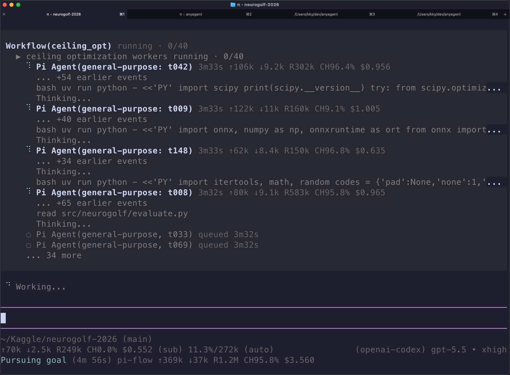Click the 'Pursuing goal' status label
This screenshot has height=375, width=510.
point(33,360)
